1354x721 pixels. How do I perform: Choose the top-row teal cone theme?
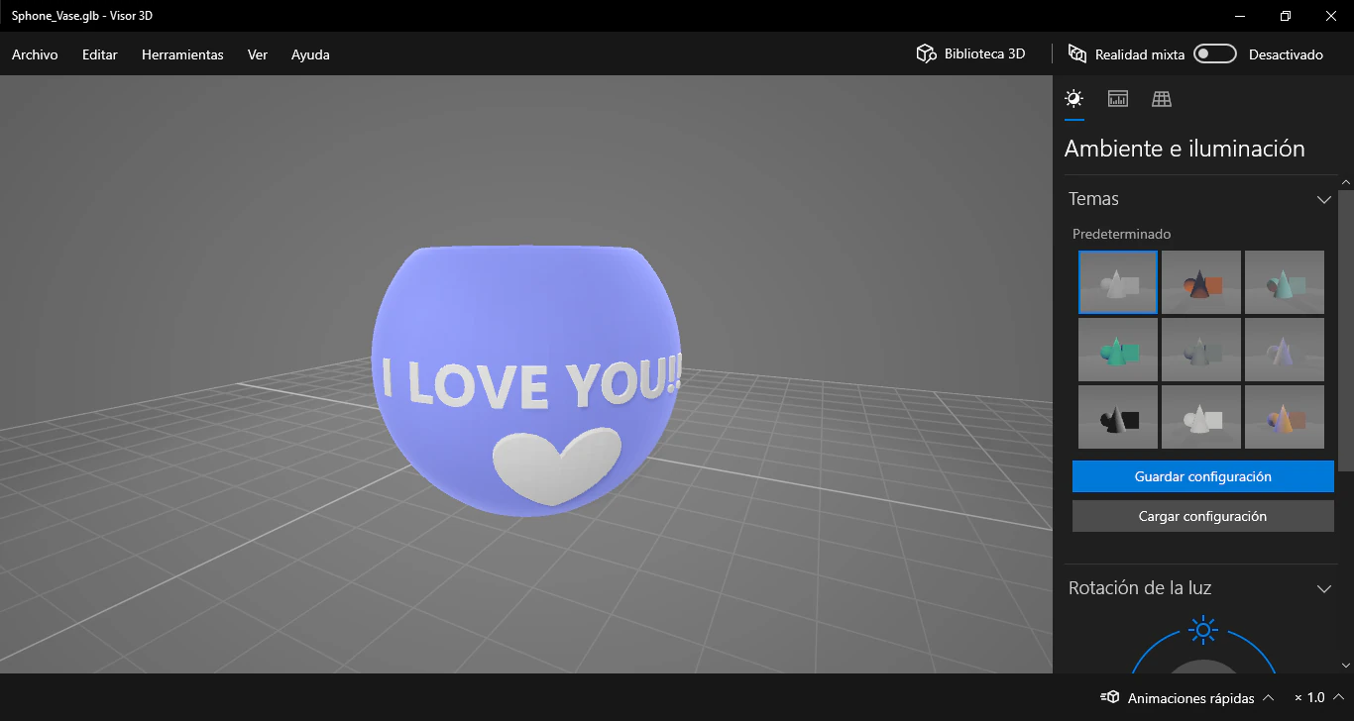point(1285,282)
